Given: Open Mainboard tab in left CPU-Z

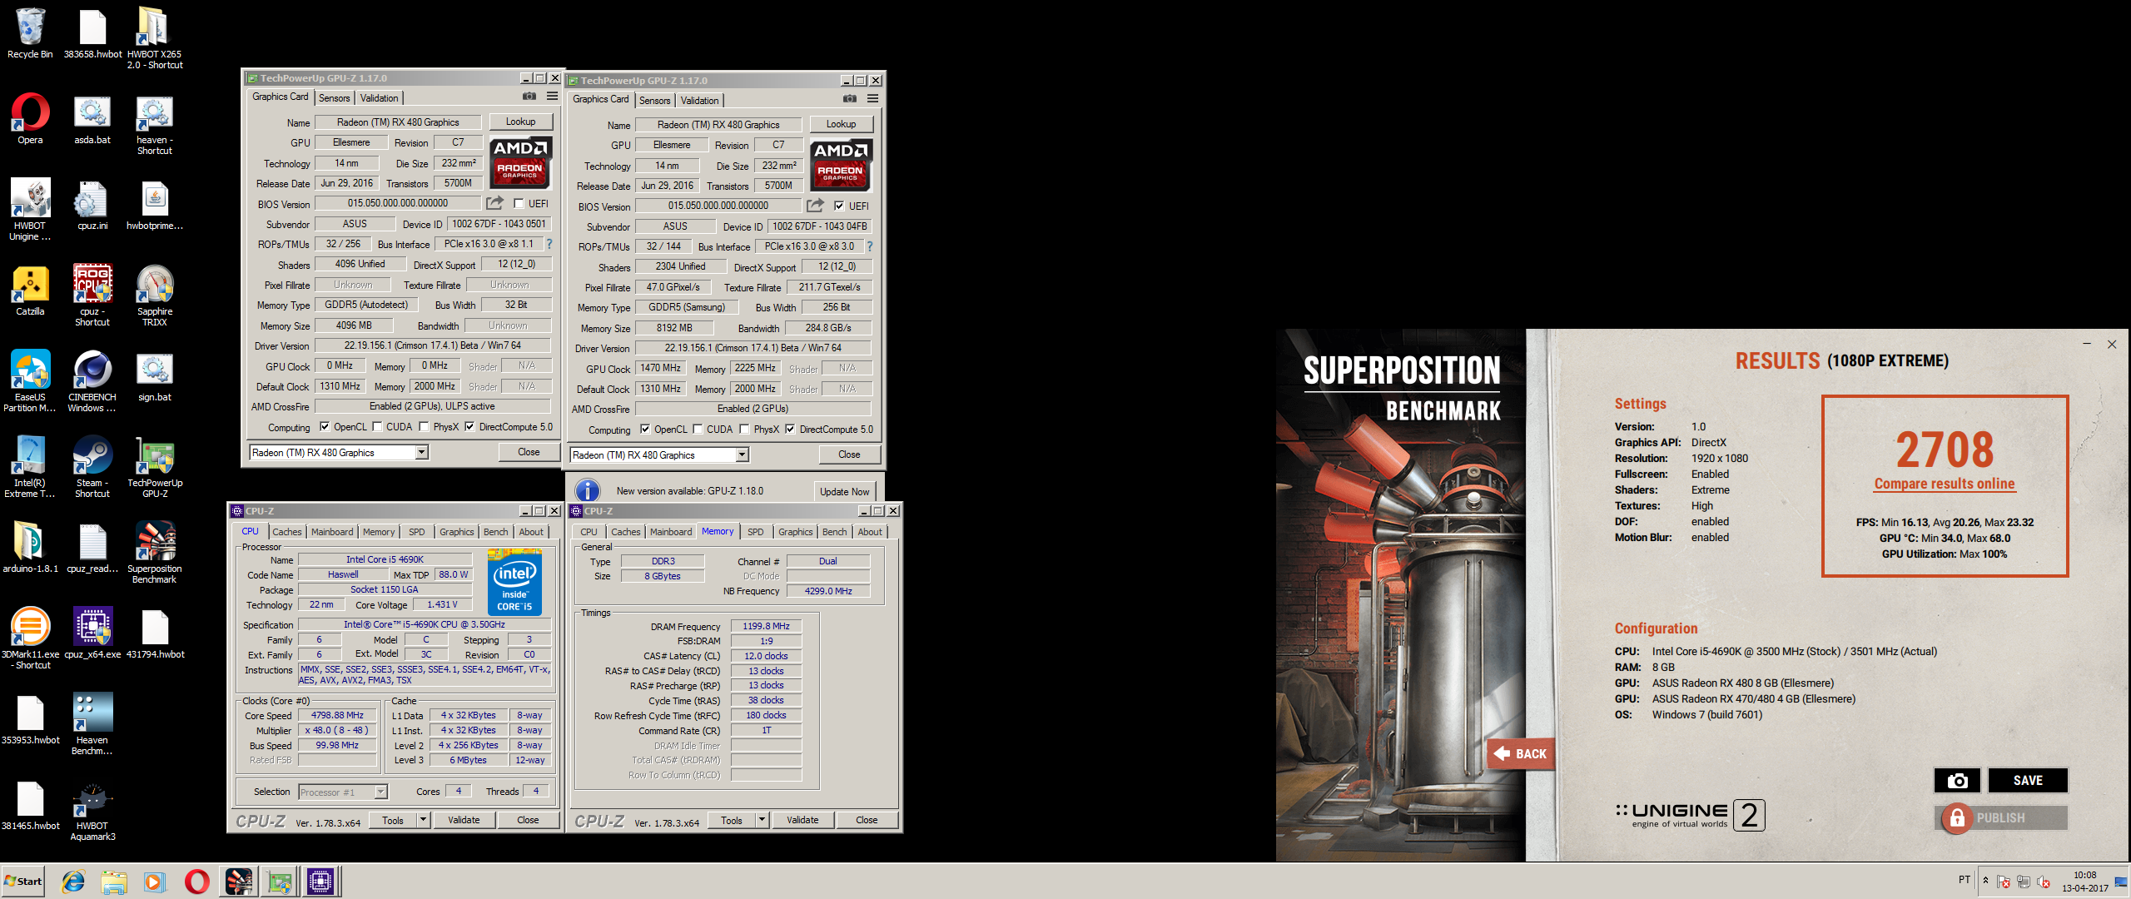Looking at the screenshot, I should (332, 532).
